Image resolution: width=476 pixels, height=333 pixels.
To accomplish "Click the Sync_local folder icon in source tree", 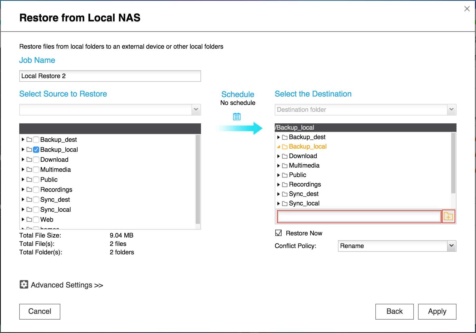I will tap(30, 209).
